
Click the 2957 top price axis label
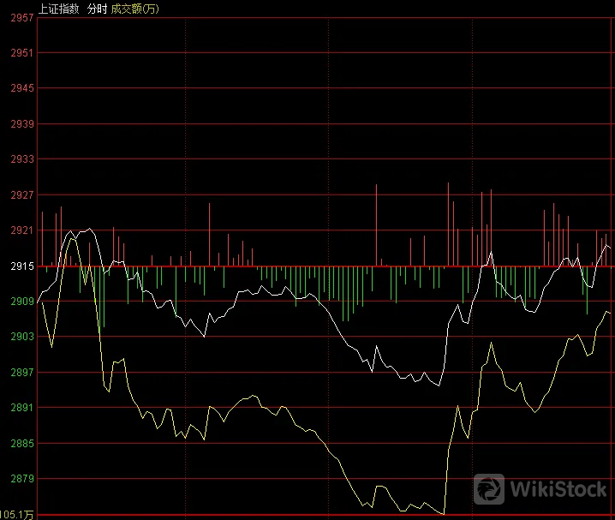point(22,18)
